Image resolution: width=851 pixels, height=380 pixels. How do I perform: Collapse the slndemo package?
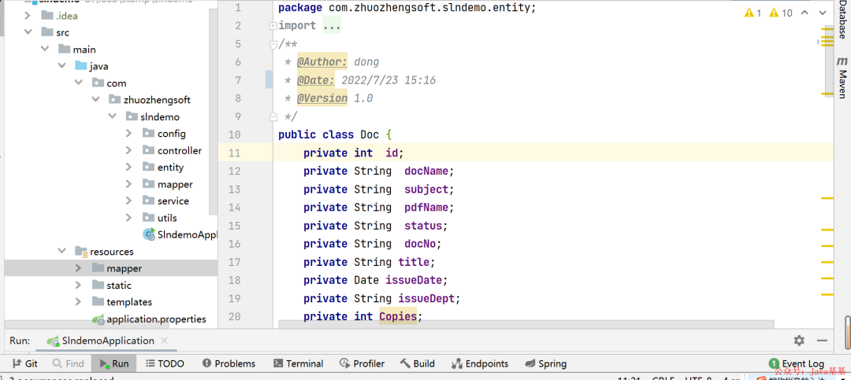[x=113, y=116]
